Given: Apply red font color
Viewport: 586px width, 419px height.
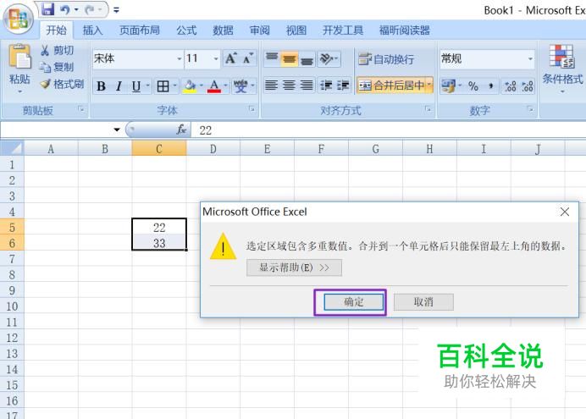Looking at the screenshot, I should point(213,86).
